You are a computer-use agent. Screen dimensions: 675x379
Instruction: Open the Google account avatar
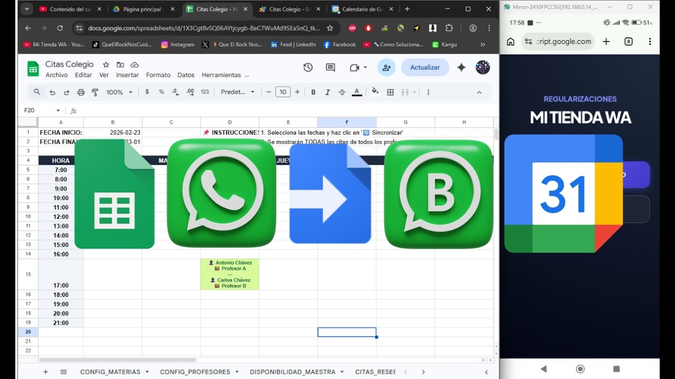483,67
